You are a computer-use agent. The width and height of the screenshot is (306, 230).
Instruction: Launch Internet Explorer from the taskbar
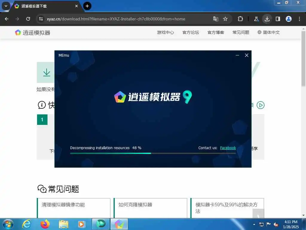(x=26, y=224)
